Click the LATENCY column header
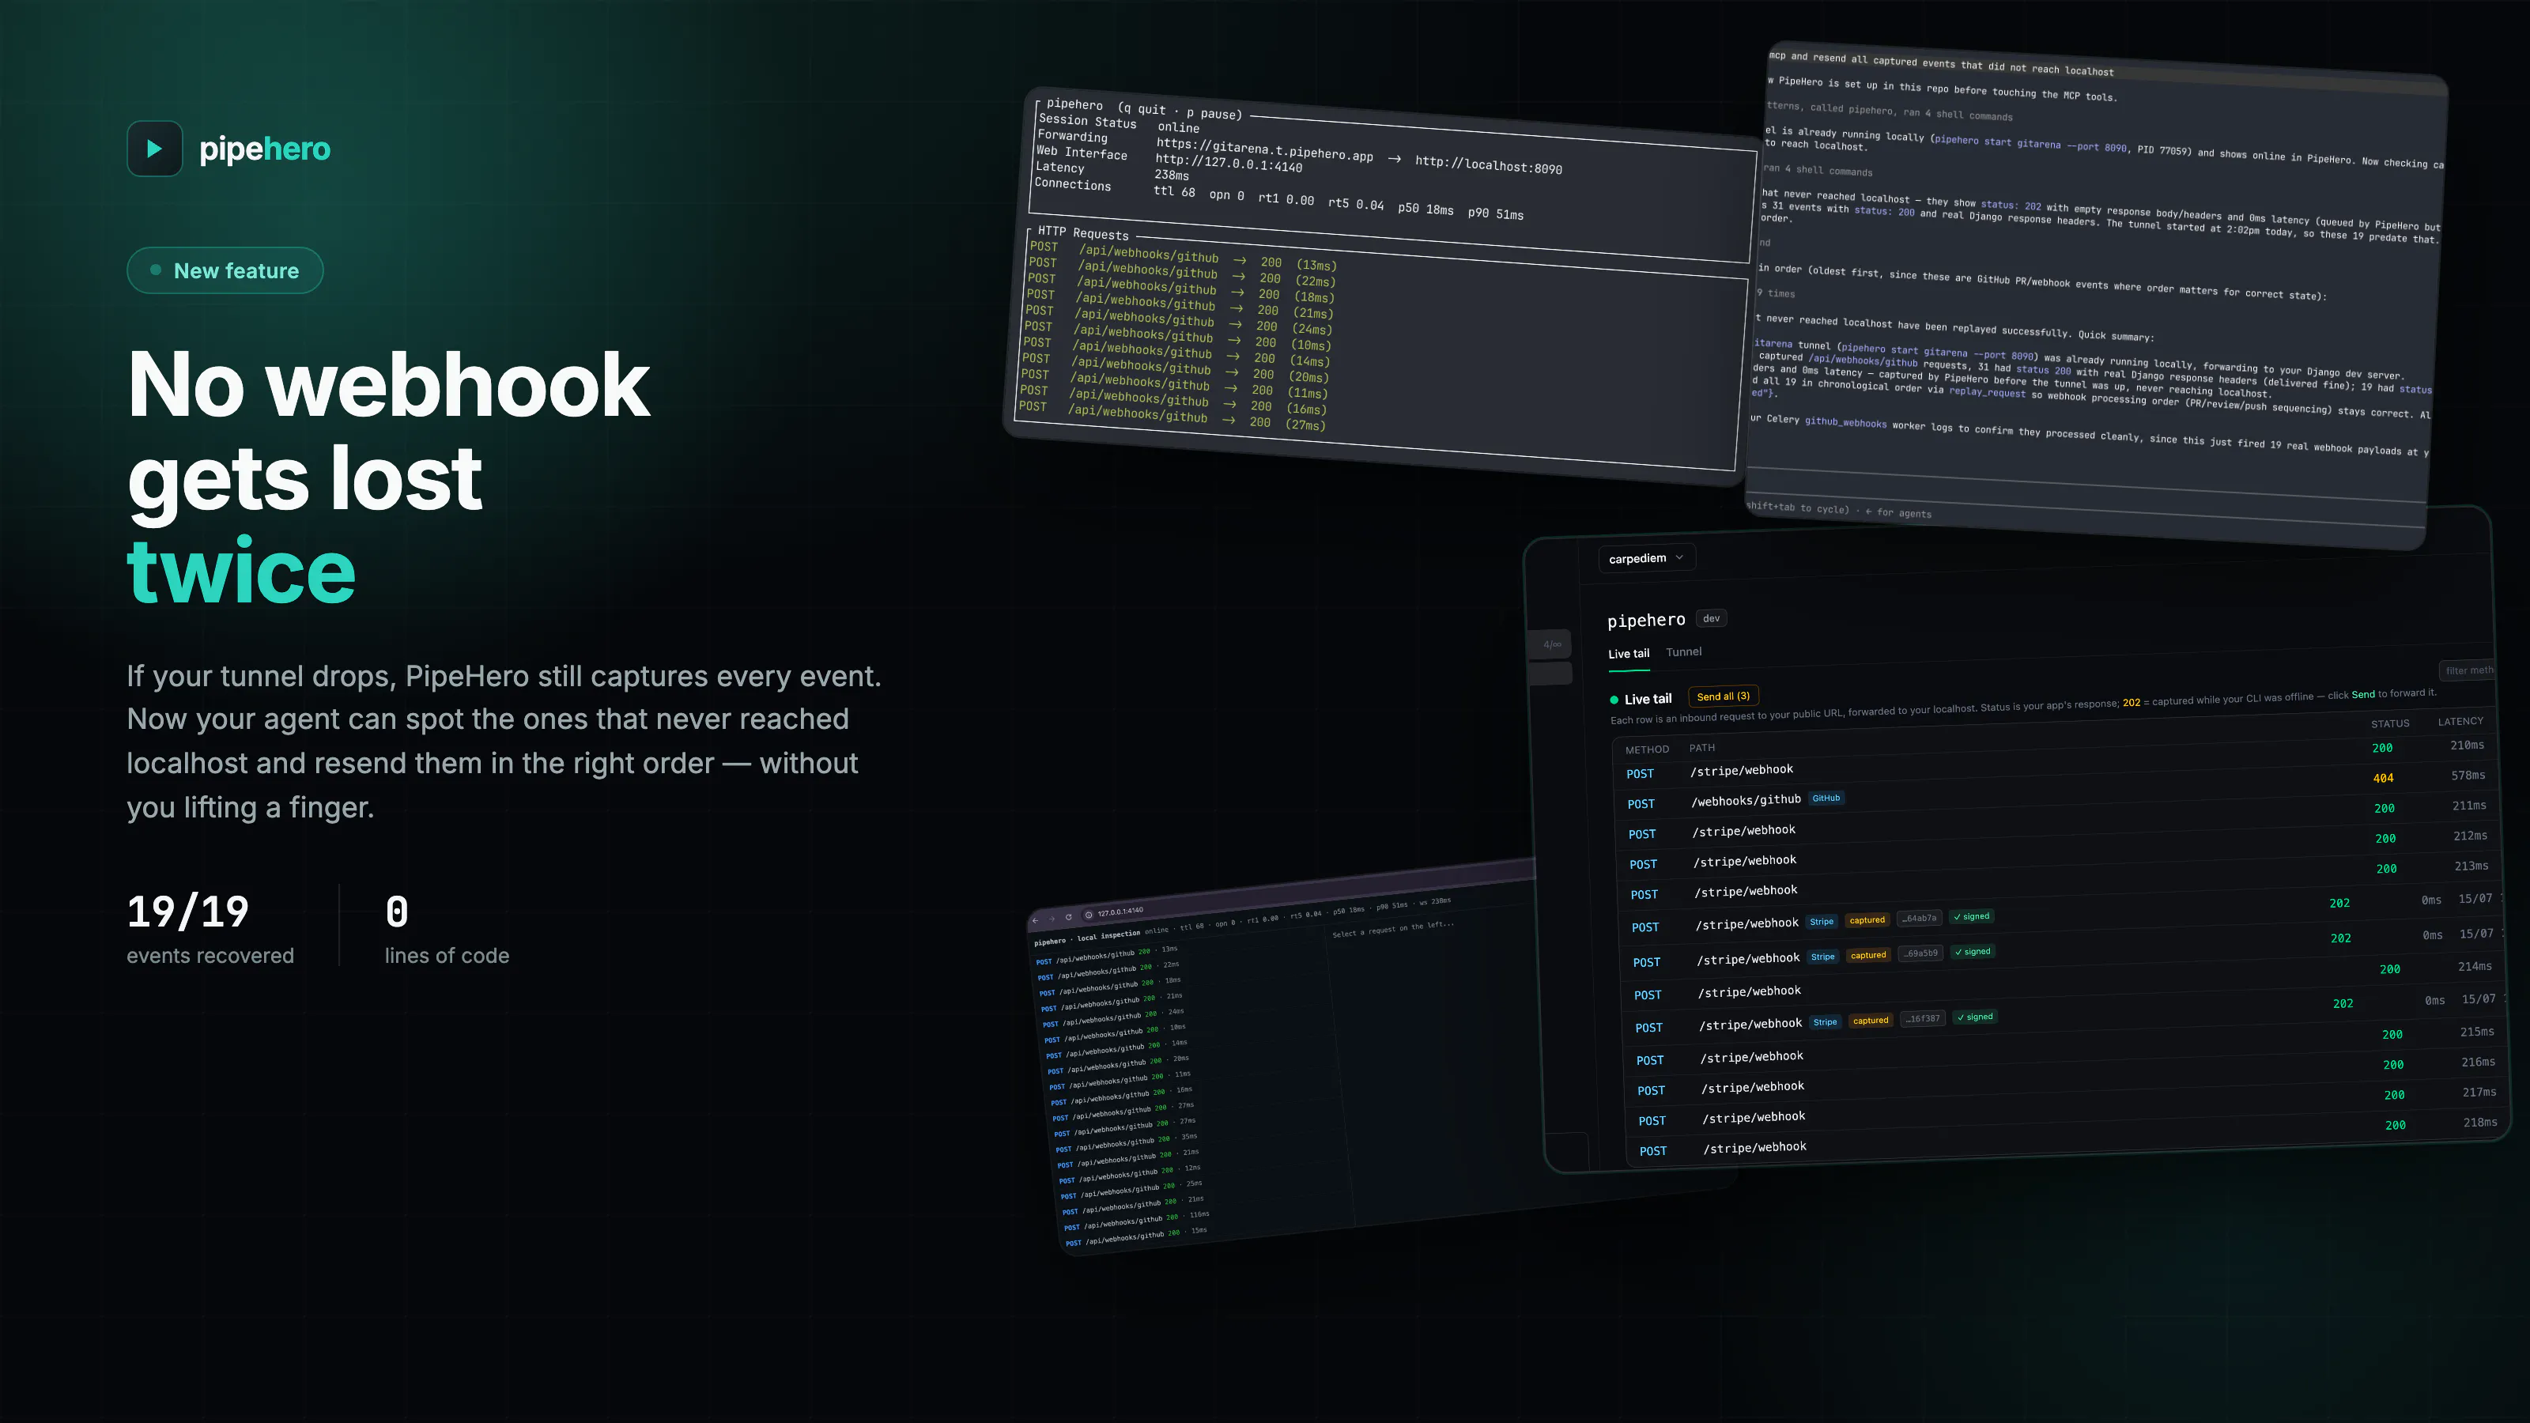 2460,721
